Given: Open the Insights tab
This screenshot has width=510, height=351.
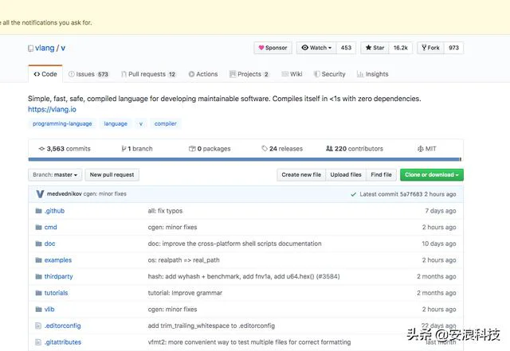Looking at the screenshot, I should pyautogui.click(x=372, y=74).
